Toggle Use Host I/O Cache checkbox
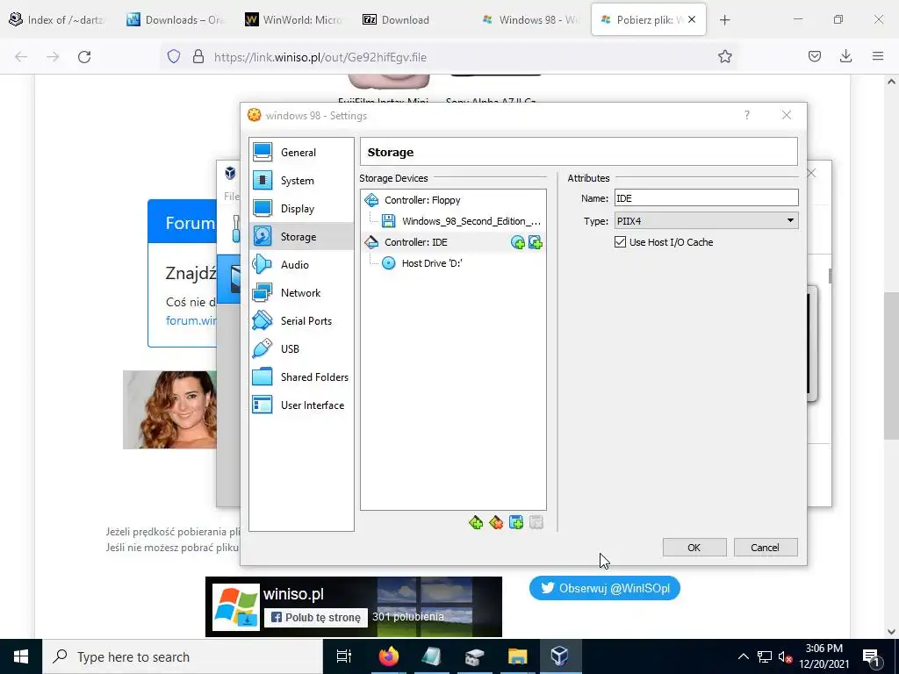The height and width of the screenshot is (674, 899). [x=620, y=242]
